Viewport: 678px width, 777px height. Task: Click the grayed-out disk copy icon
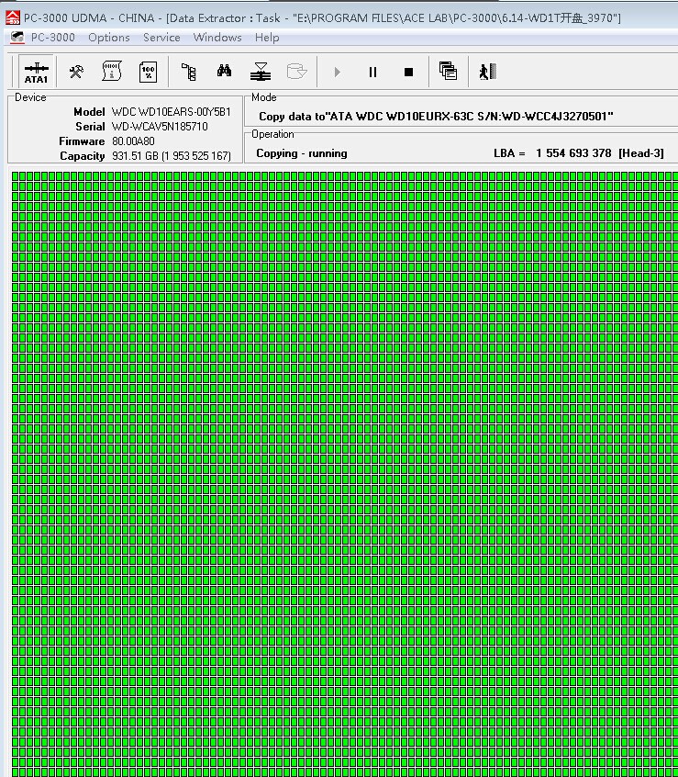(x=296, y=72)
